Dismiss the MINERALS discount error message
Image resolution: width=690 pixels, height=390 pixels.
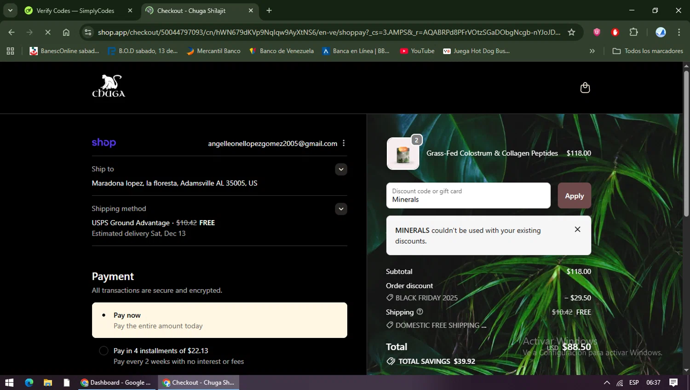tap(577, 229)
